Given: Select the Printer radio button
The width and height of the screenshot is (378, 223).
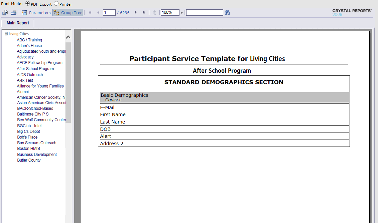Looking at the screenshot, I should [56, 4].
